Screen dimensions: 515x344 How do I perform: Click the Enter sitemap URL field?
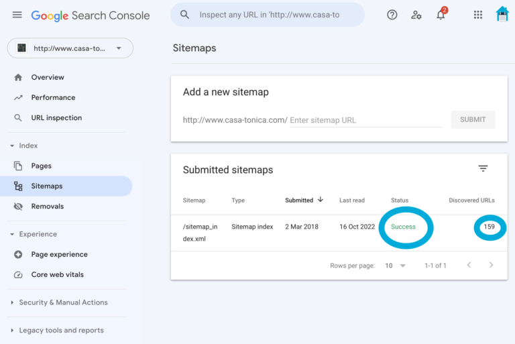[365, 120]
